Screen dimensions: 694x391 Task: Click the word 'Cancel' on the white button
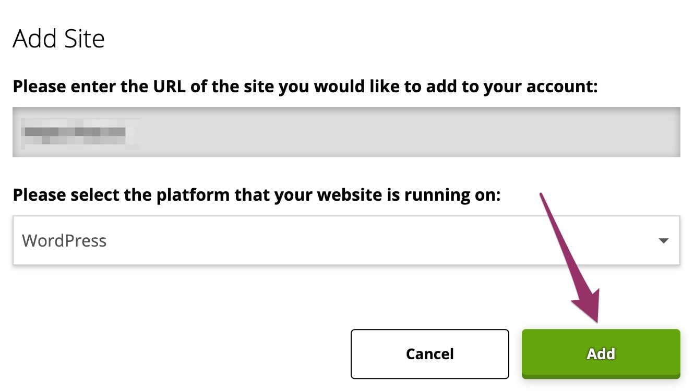429,354
